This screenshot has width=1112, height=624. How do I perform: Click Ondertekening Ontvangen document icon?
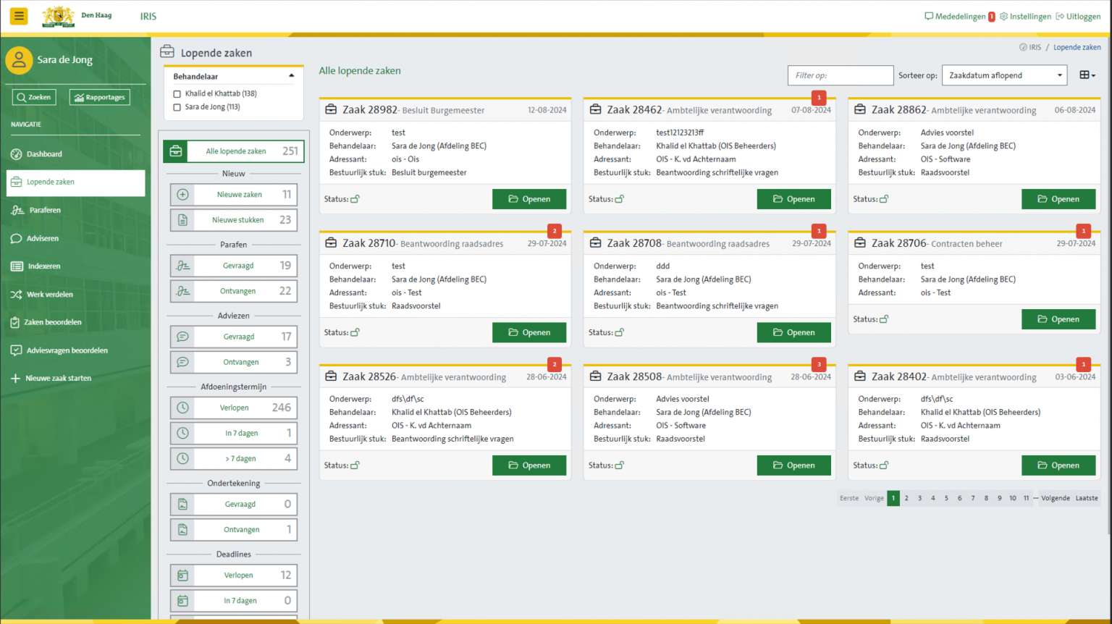tap(182, 529)
